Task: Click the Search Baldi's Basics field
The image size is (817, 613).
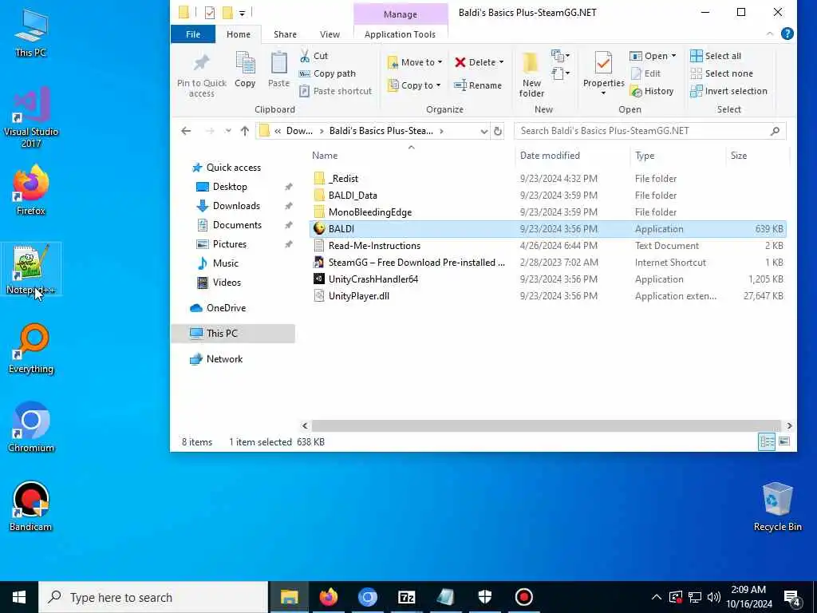Action: coord(649,131)
